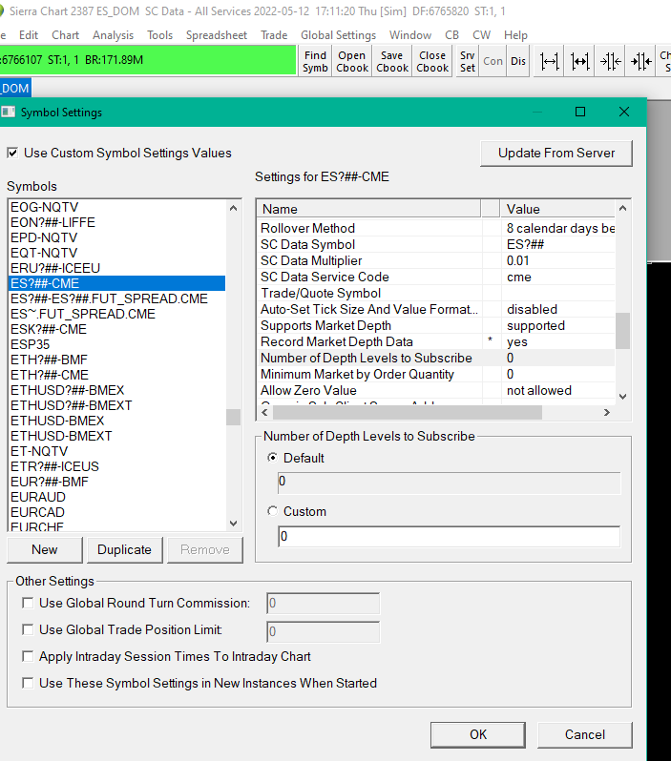Click the Dis disconnect toolbar button
Viewport: 671px width, 761px height.
pyautogui.click(x=517, y=61)
